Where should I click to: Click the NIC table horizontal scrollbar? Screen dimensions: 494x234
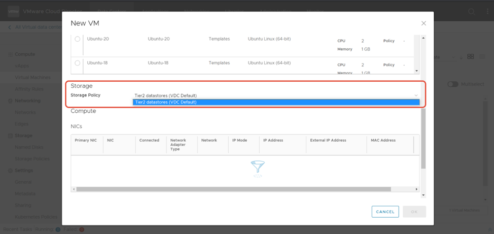[x=233, y=189]
